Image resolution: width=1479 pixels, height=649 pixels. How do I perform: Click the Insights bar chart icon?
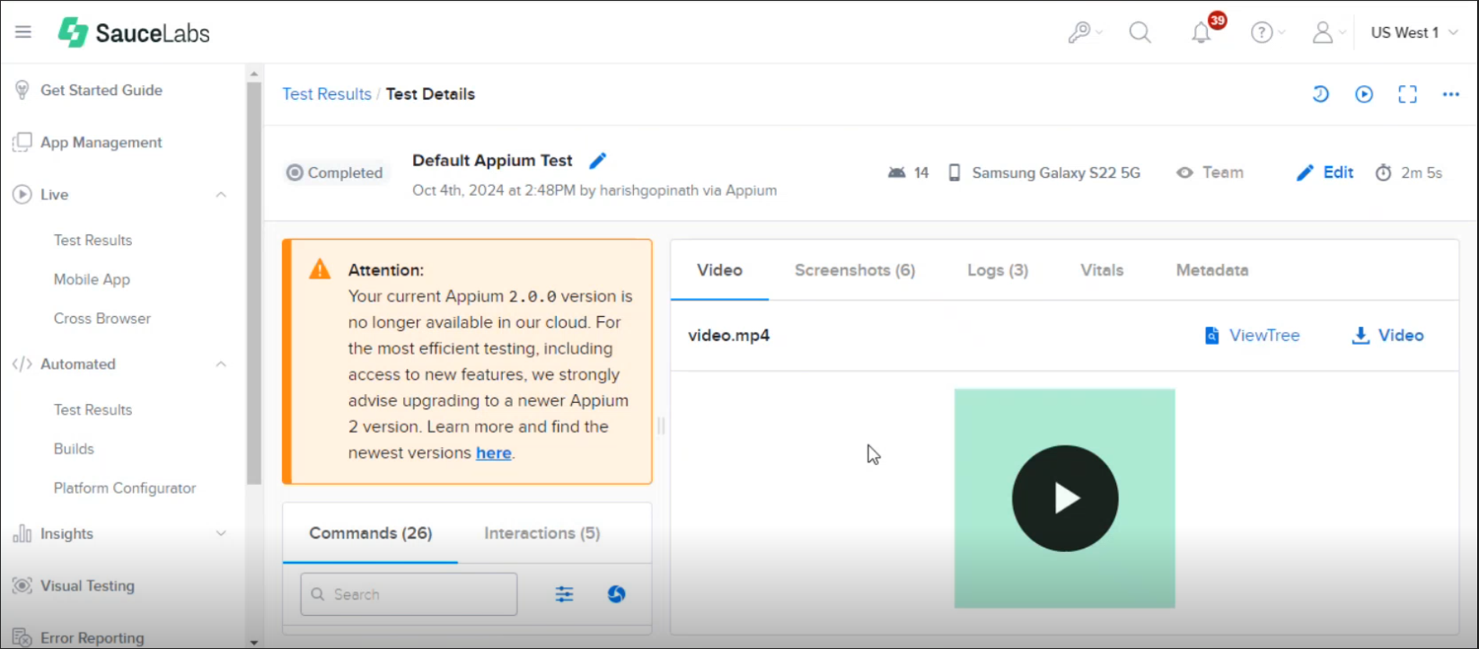[22, 533]
